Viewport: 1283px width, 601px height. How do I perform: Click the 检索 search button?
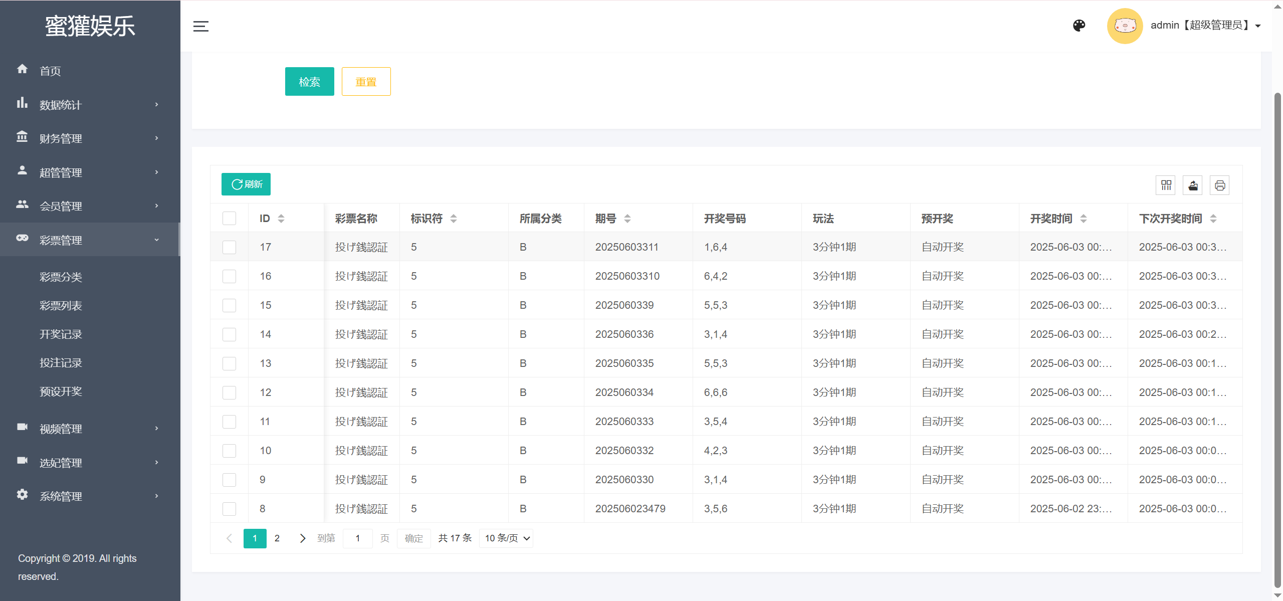(x=309, y=81)
